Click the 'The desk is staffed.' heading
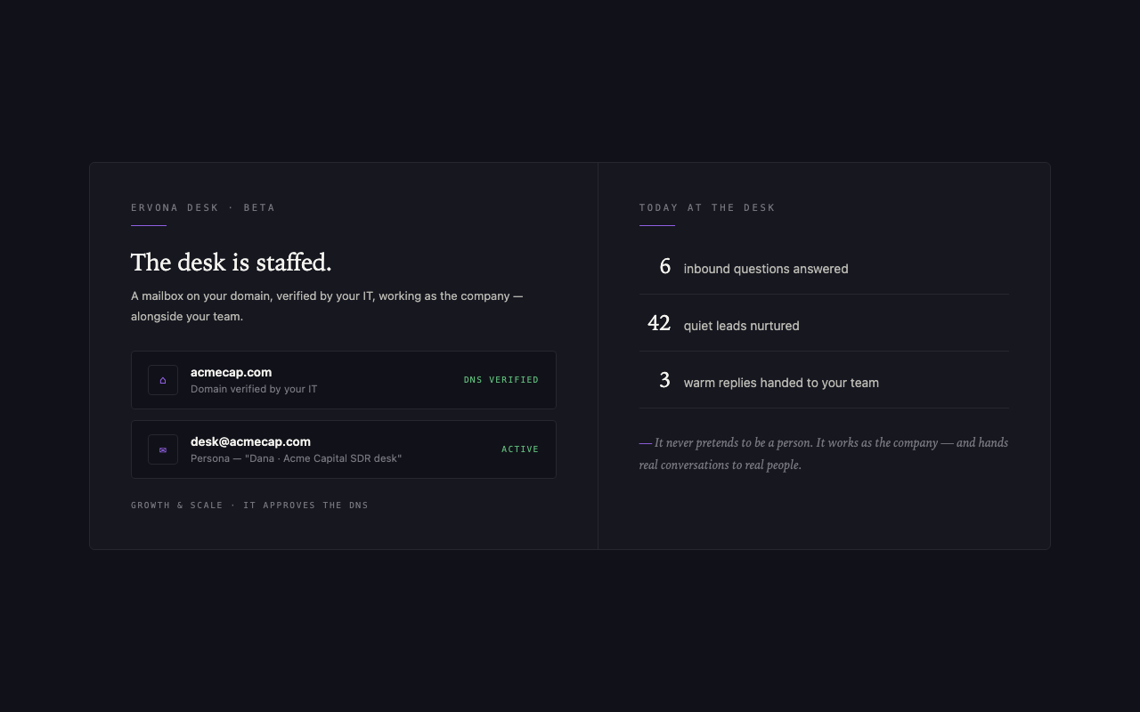Image resolution: width=1140 pixels, height=712 pixels. pos(232,263)
